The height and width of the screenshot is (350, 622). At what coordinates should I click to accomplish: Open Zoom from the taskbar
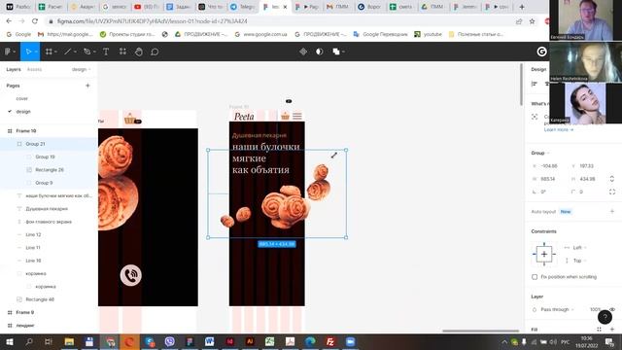coord(350,341)
